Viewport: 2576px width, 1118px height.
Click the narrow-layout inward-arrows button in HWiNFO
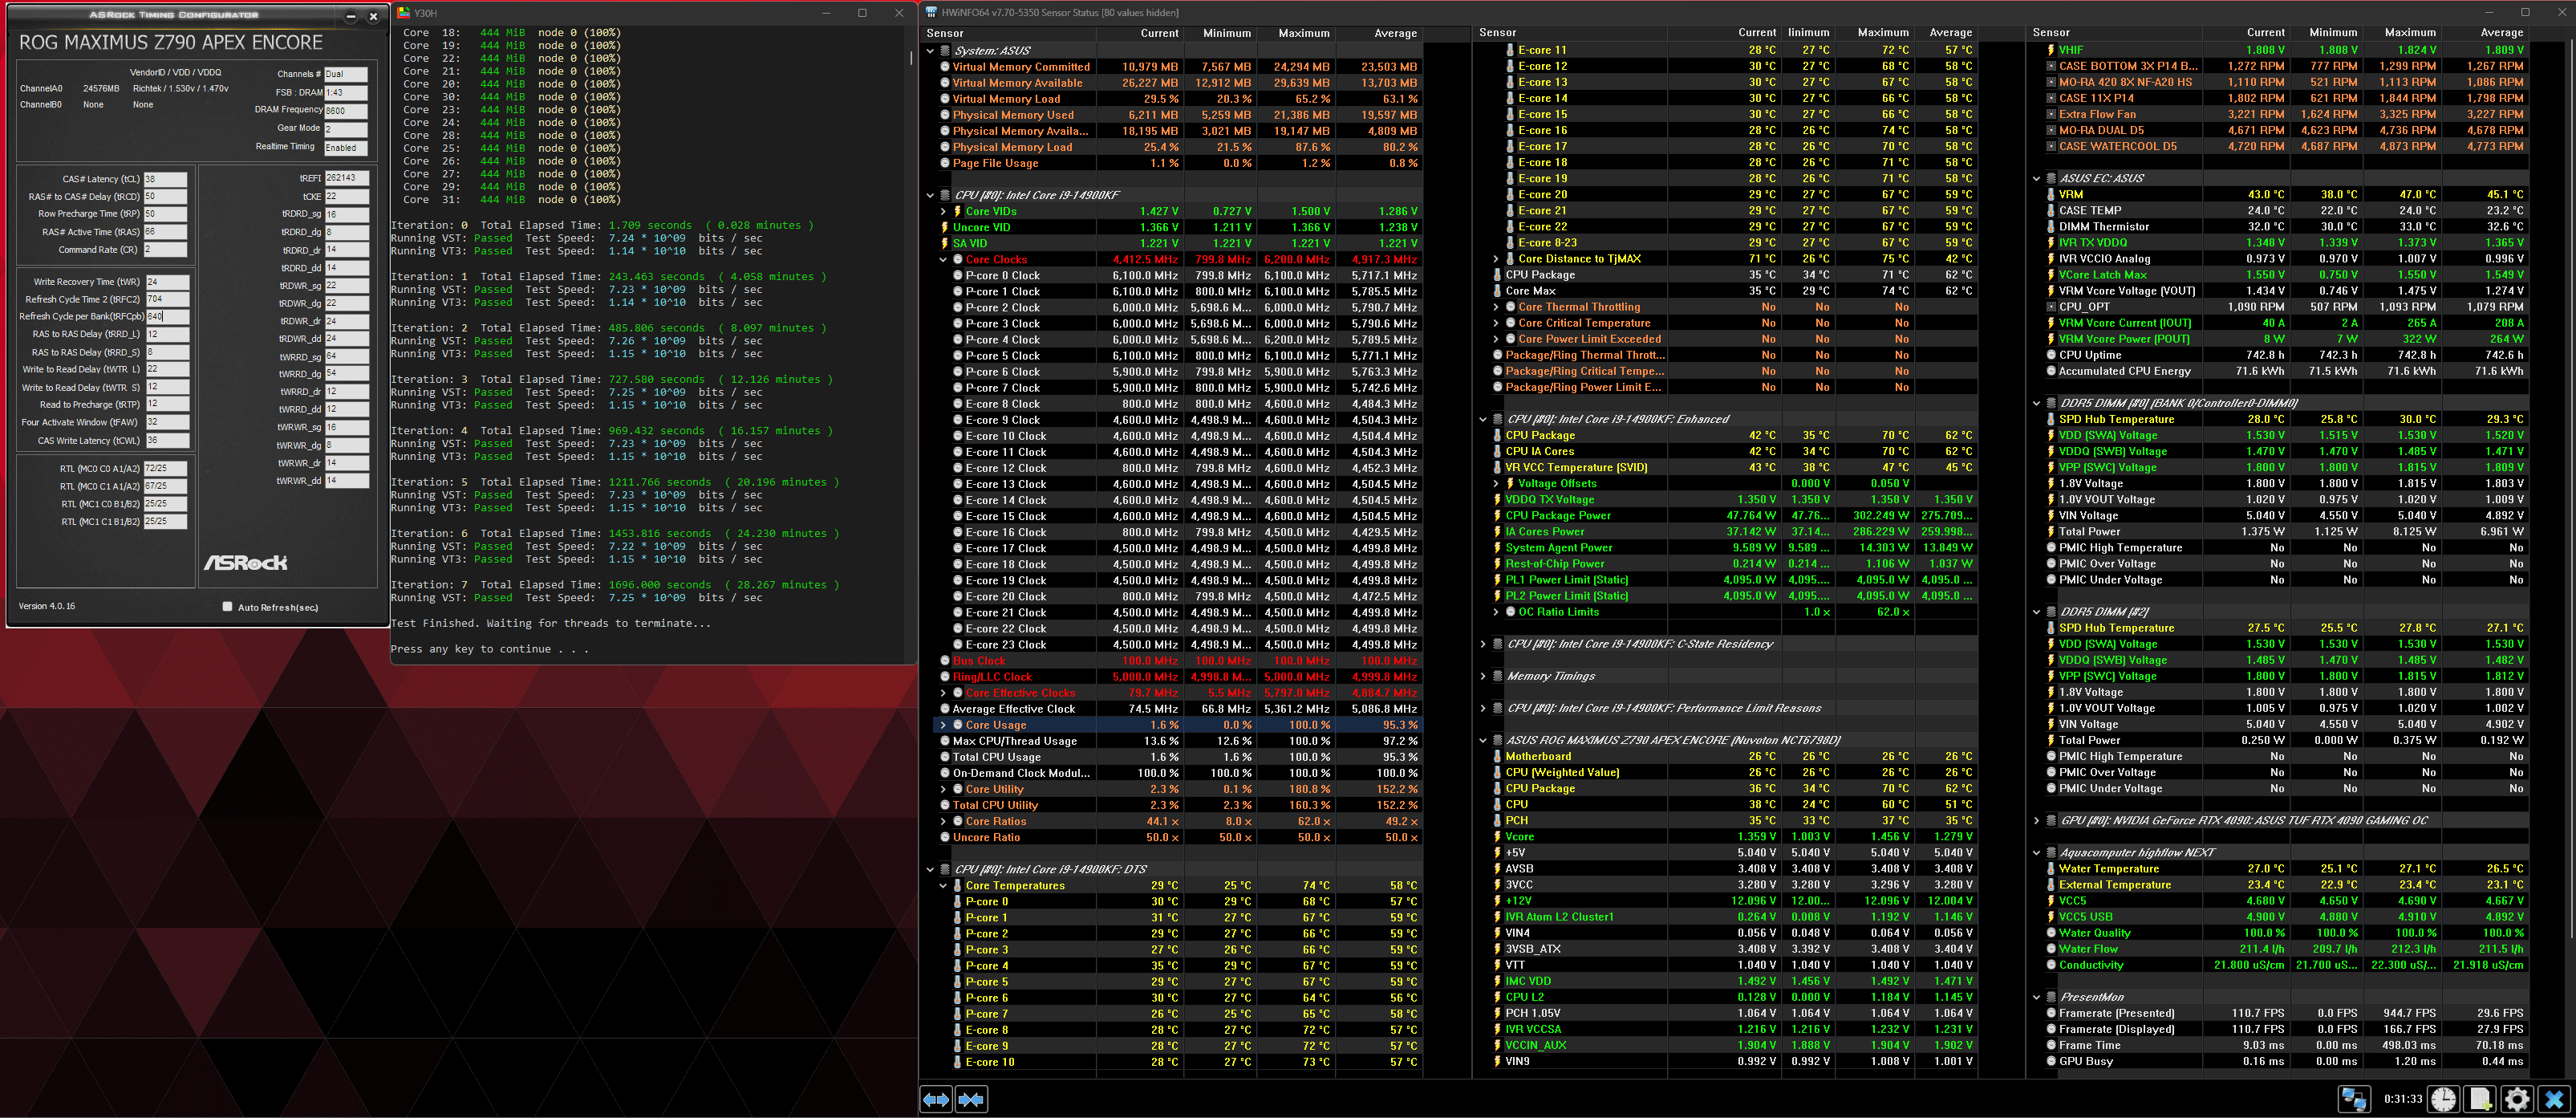point(971,1099)
